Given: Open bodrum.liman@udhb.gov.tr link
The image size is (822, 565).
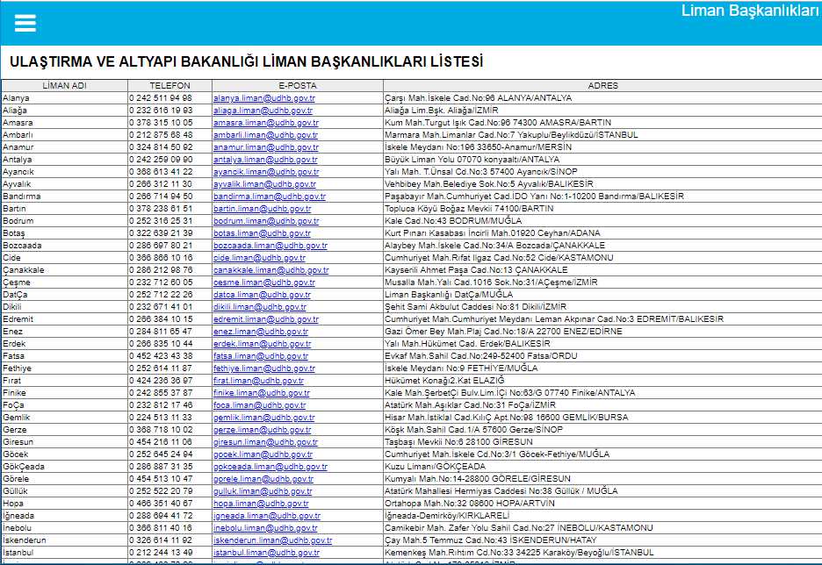Looking at the screenshot, I should 266,221.
